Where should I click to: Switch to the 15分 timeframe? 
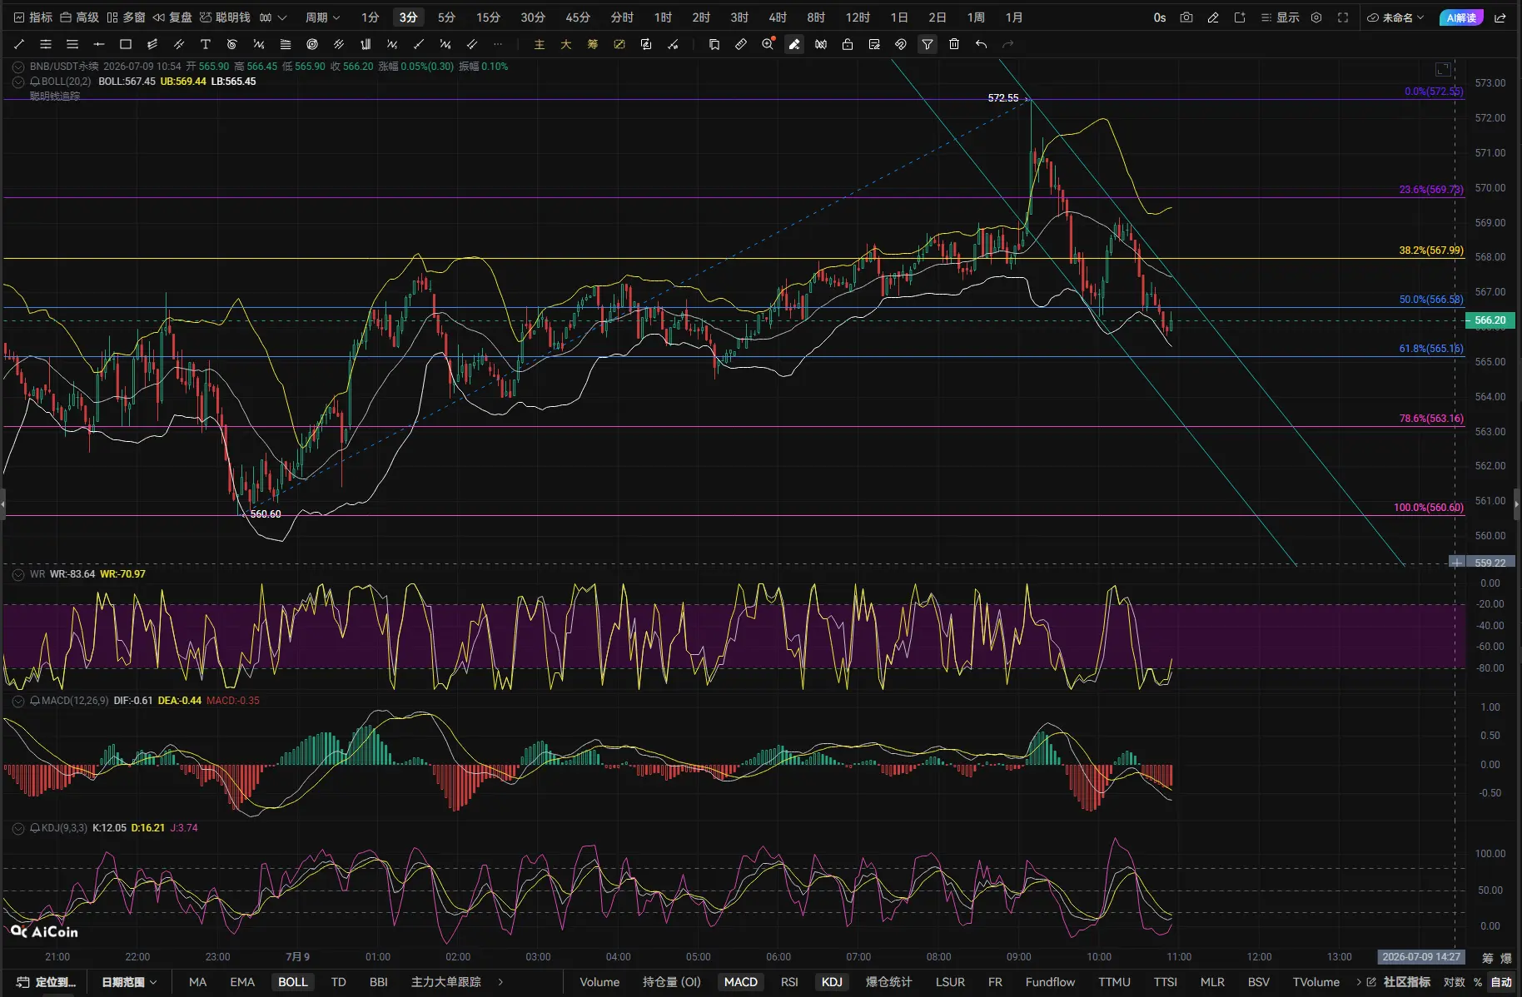point(488,17)
